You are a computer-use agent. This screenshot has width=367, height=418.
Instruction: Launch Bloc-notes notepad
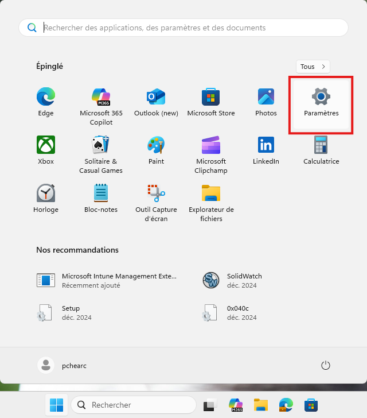tap(101, 199)
